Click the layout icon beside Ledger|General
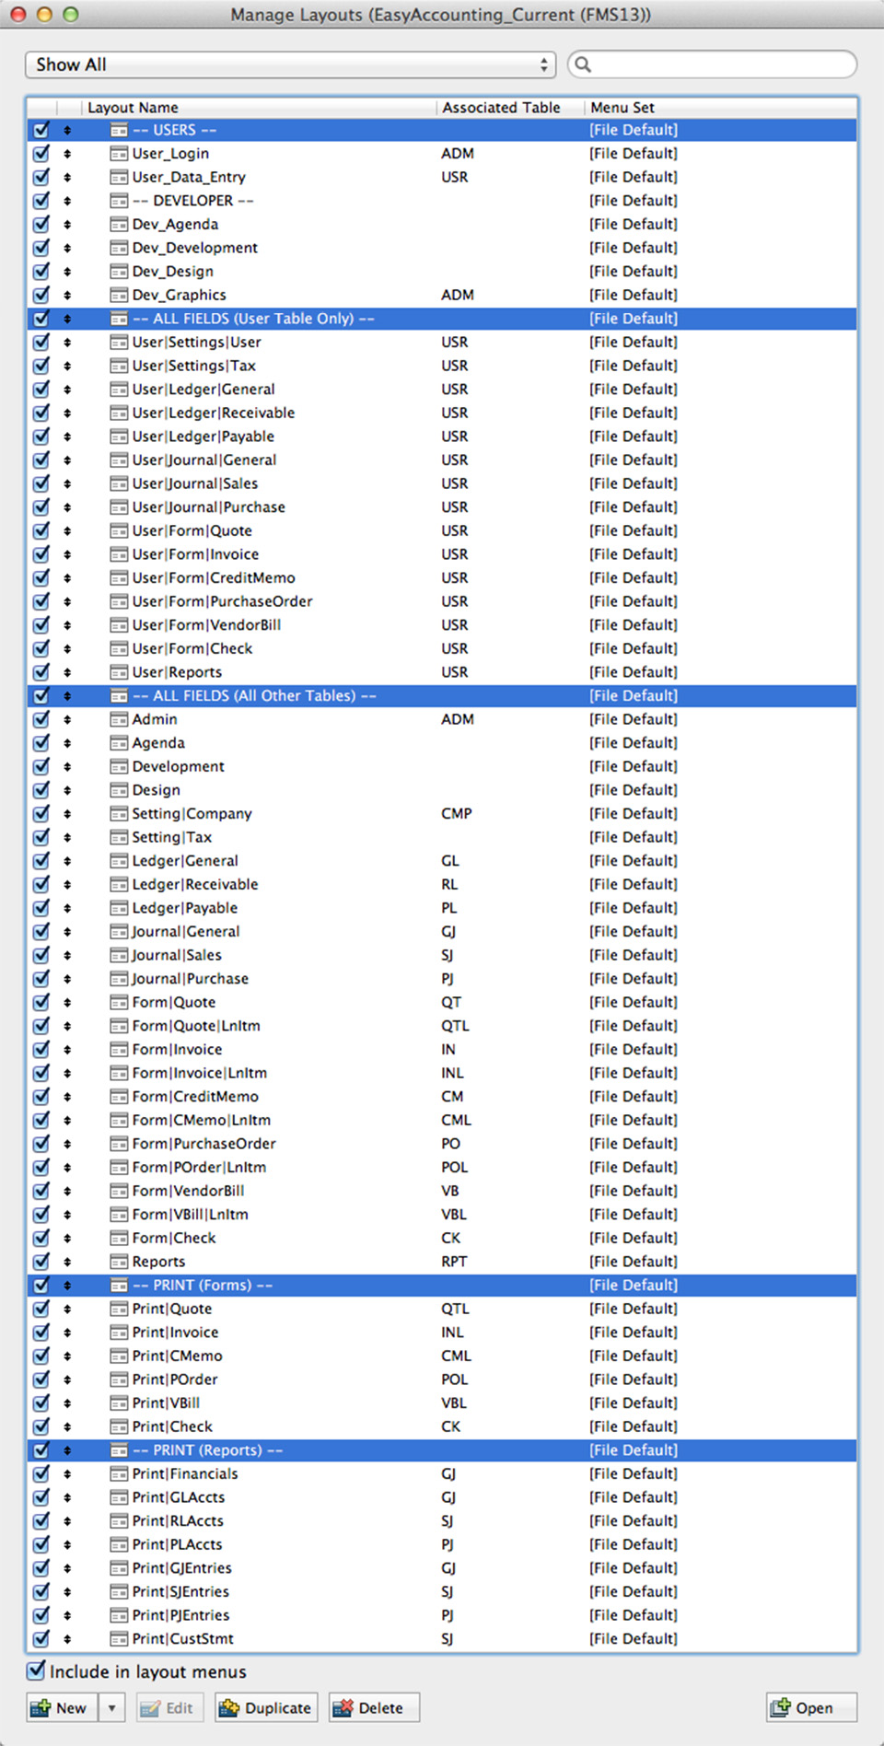884x1746 pixels. pos(119,861)
